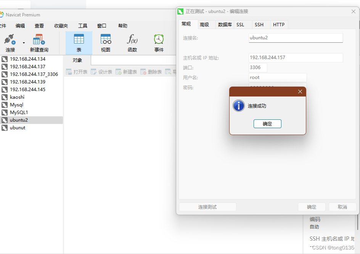Viewport: 360px width, 254px height.
Task: Select the 视图 (View) toolbar icon
Action: 106,39
